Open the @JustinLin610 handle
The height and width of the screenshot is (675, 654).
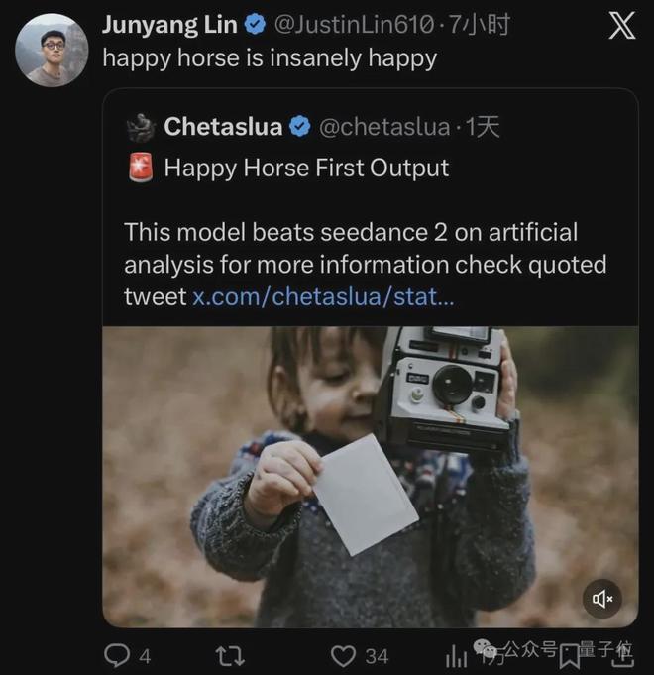pos(355,25)
